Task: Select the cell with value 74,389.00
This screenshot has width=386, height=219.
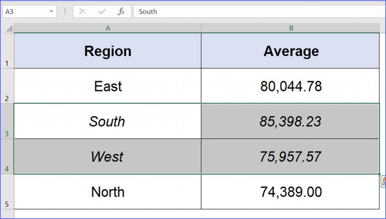Action: (291, 192)
